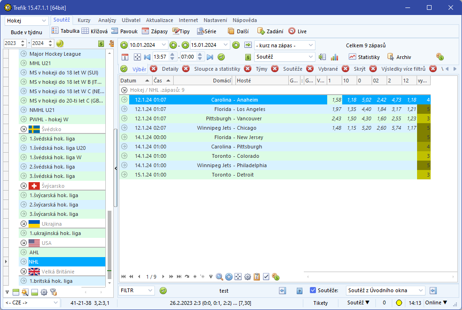Collapse the Švédsko country group
462x310 pixels.
click(23, 129)
